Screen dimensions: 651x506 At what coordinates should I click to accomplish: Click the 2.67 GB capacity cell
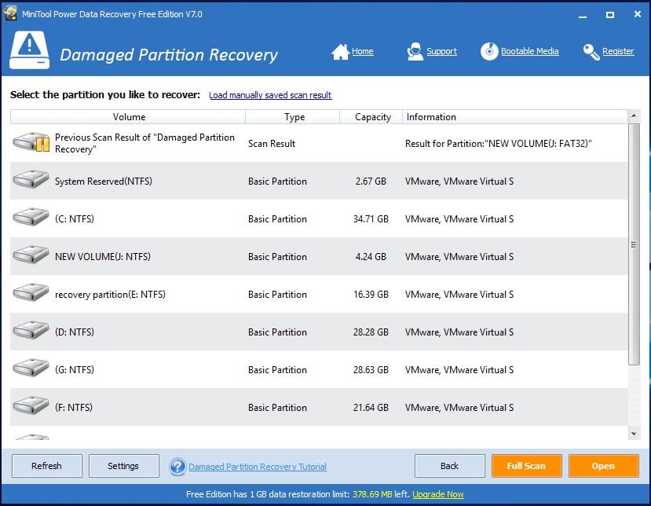click(x=371, y=181)
